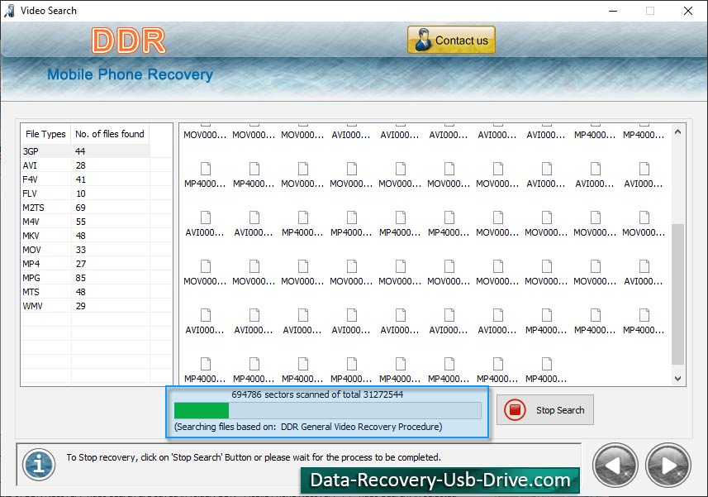Click the 'Mobile Phone Recovery' heading
708x497 pixels.
tap(130, 74)
